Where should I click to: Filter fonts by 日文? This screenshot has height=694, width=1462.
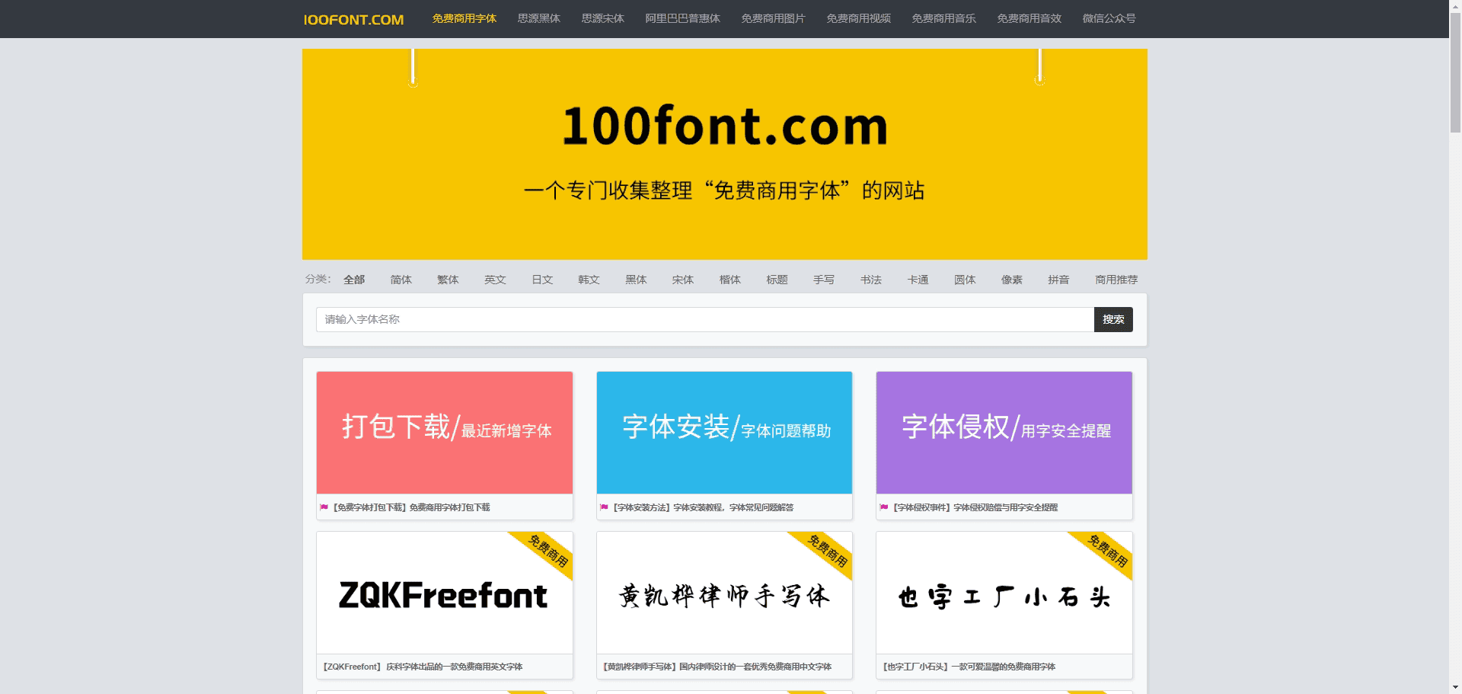point(542,280)
